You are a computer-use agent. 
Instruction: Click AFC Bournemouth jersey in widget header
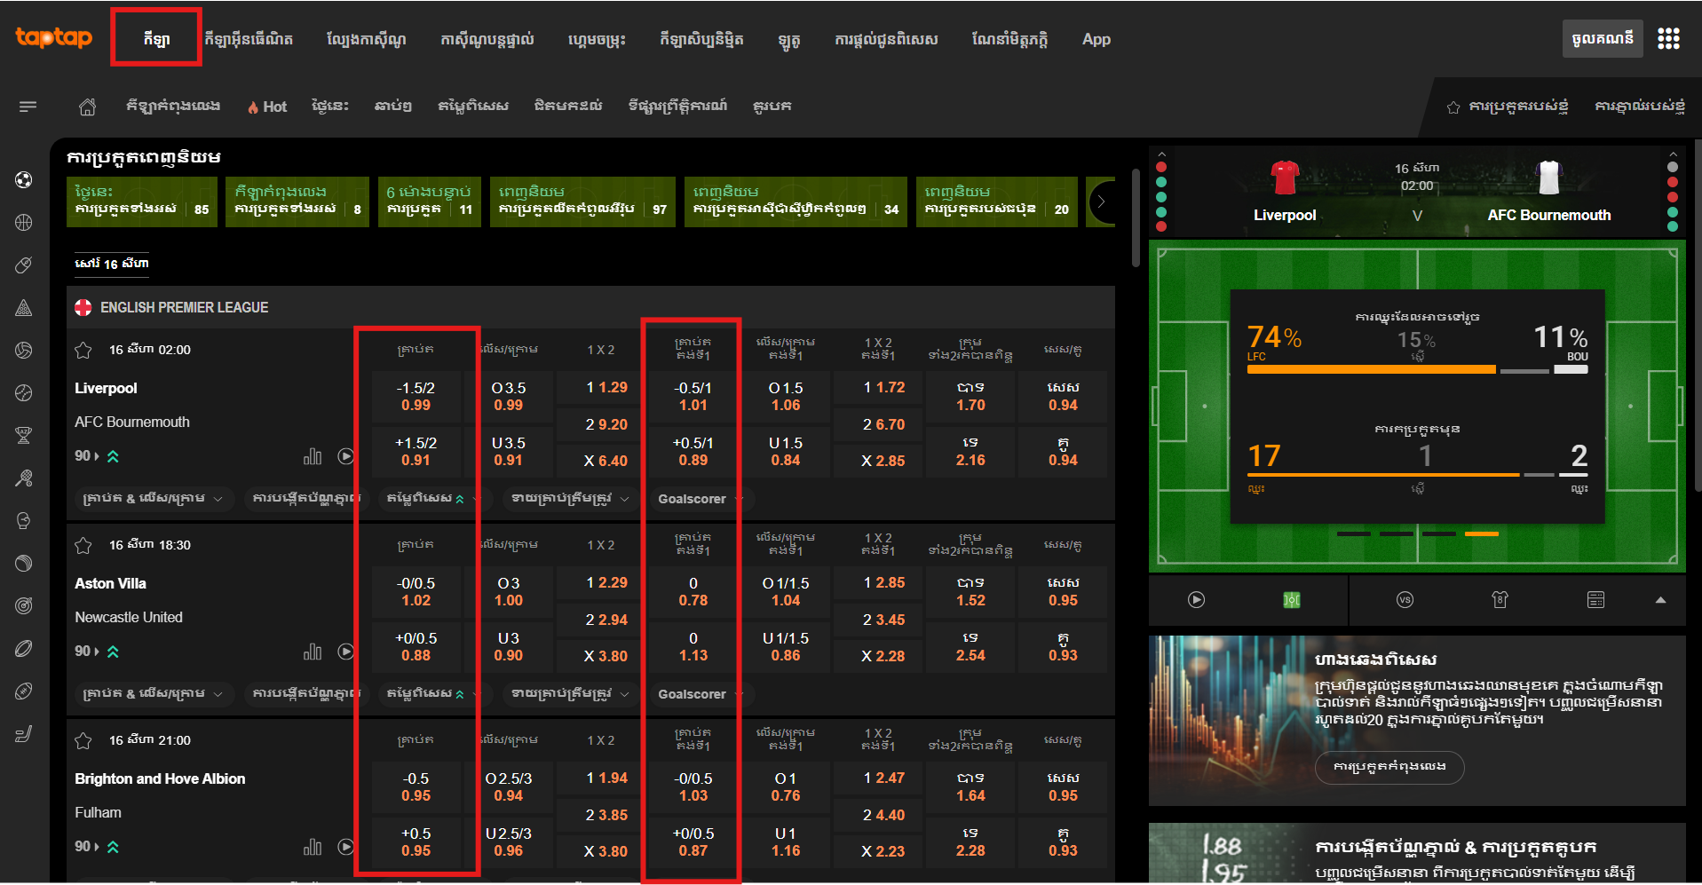(x=1548, y=178)
